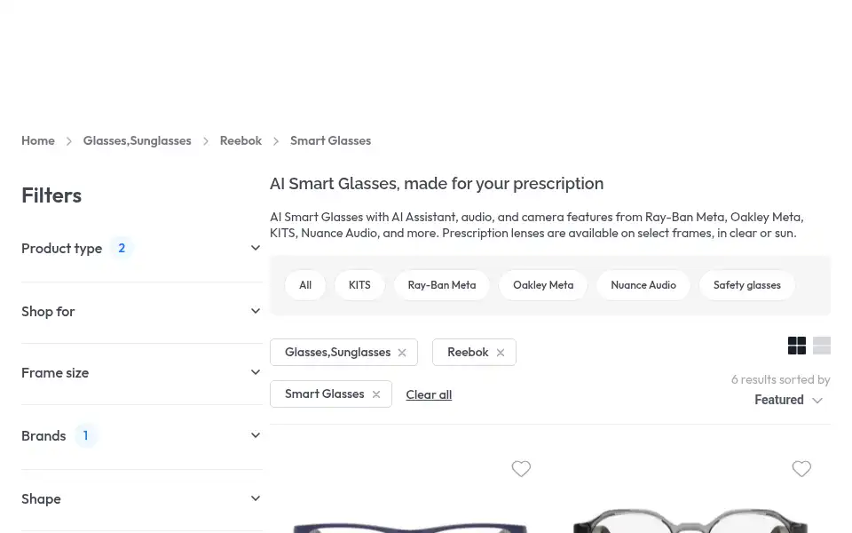Favorite the second product with heart icon

(x=801, y=468)
